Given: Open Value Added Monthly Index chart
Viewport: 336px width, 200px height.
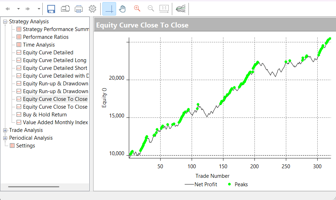Looking at the screenshot, I should 55,122.
